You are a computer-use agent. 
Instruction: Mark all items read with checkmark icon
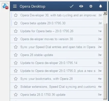71,6
